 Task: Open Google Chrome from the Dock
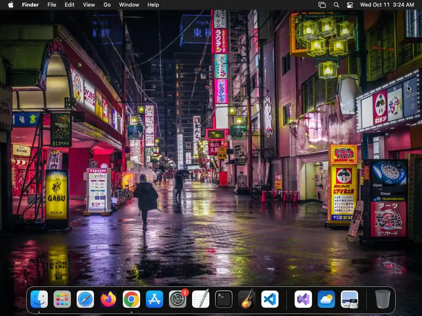pyautogui.click(x=131, y=299)
